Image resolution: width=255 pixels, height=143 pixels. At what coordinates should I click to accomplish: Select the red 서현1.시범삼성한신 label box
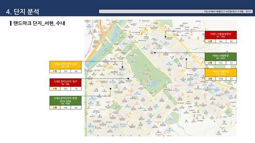point(221,35)
